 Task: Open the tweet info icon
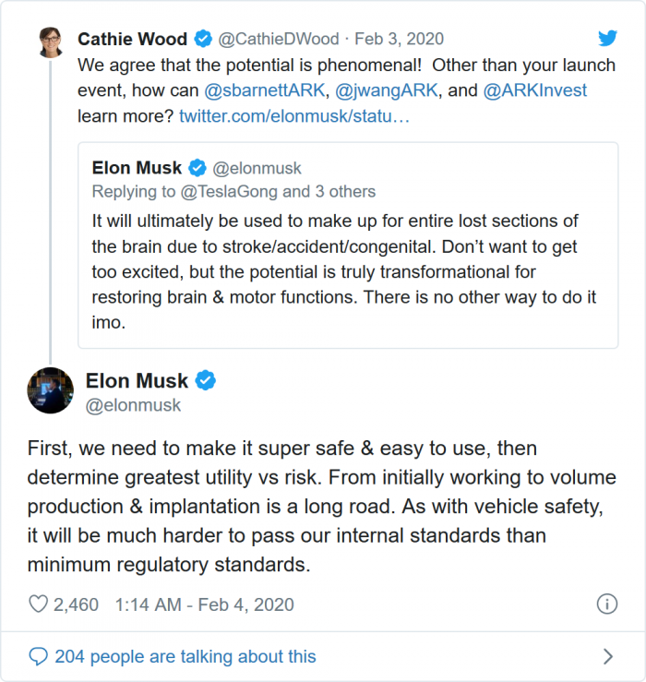pyautogui.click(x=606, y=604)
